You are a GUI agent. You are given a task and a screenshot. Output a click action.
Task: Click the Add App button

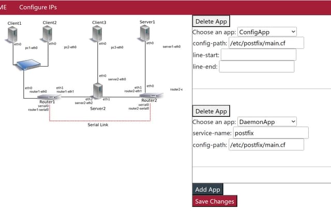click(208, 190)
